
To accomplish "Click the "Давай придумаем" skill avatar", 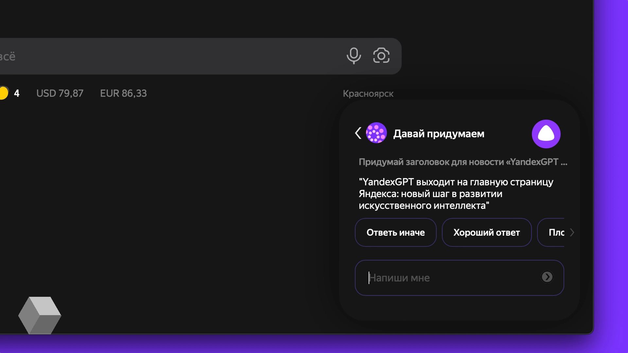I will click(376, 133).
